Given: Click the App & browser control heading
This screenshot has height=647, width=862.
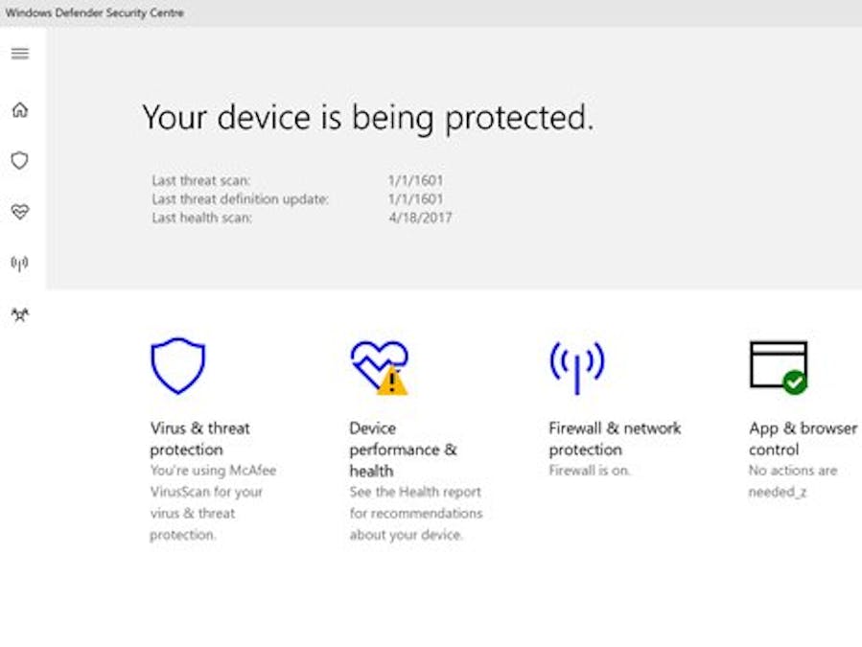Looking at the screenshot, I should click(802, 438).
